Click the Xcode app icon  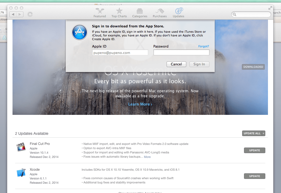tap(21, 173)
